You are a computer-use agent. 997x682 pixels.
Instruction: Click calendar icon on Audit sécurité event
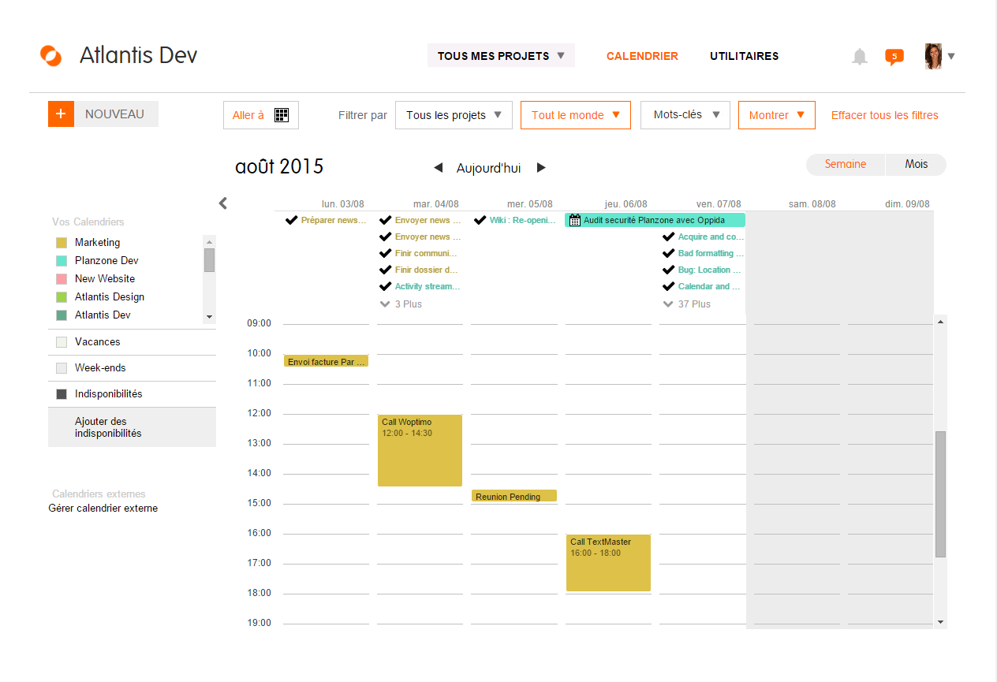[x=575, y=220]
